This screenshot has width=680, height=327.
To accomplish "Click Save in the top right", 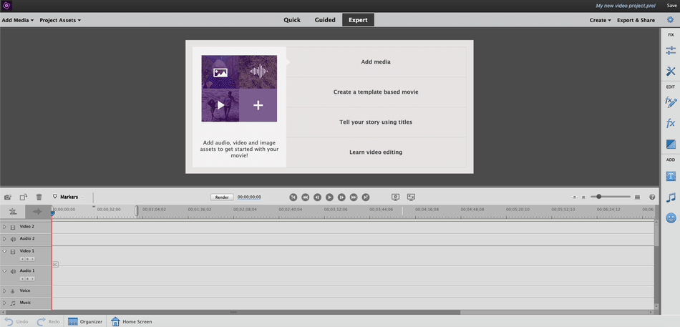I will point(671,6).
